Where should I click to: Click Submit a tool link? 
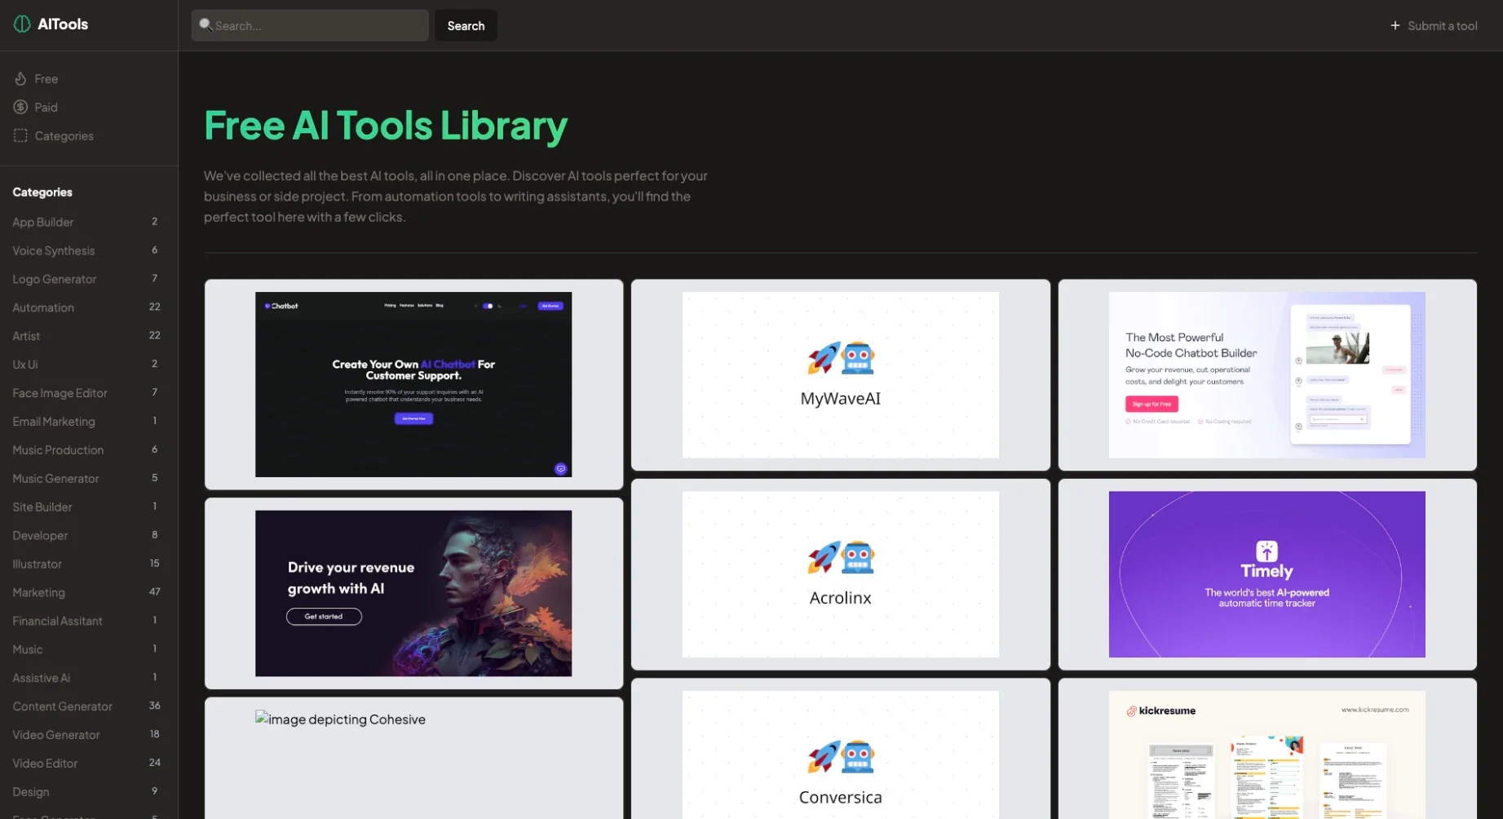pyautogui.click(x=1434, y=25)
